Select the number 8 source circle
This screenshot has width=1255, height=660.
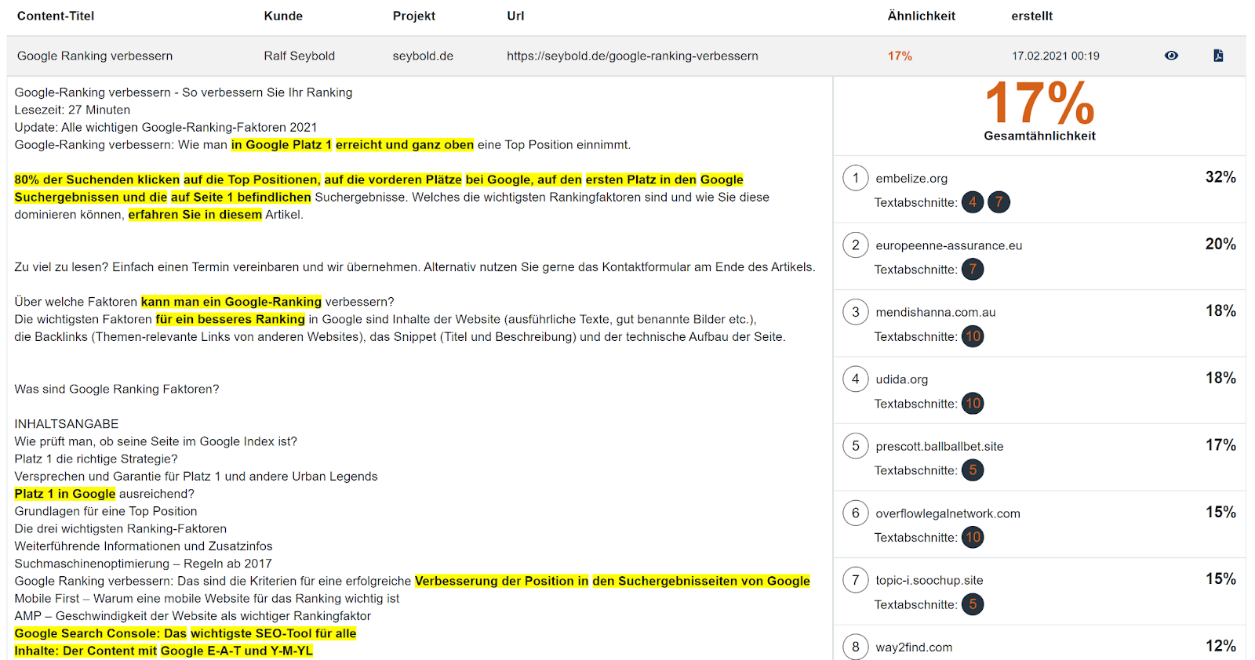pos(856,647)
